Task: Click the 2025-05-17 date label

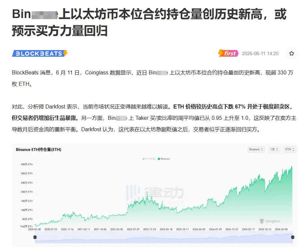Action: [x=248, y=229]
